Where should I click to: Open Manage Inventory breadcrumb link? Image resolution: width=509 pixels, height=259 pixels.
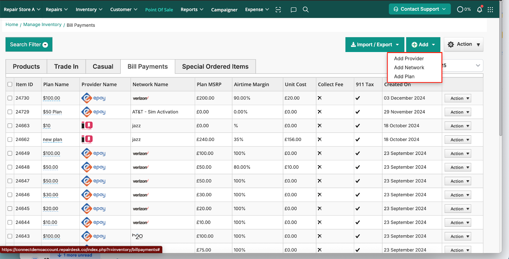(42, 25)
